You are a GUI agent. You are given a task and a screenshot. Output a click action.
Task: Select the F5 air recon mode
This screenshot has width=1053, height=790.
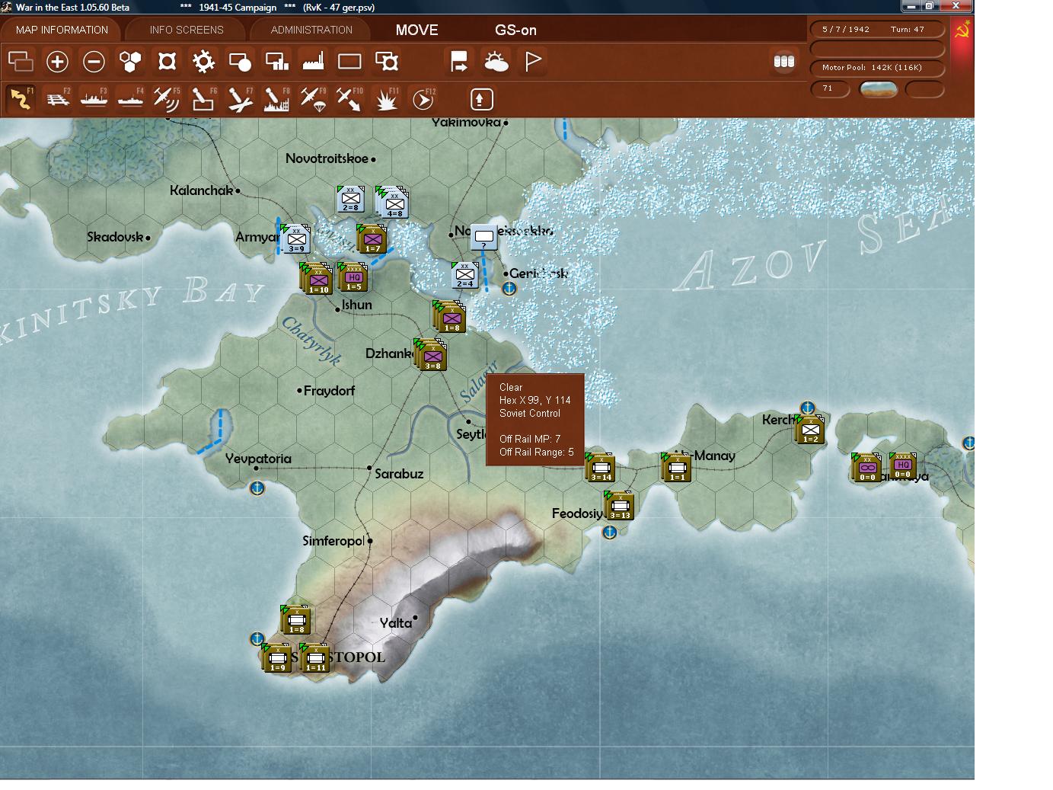[167, 99]
